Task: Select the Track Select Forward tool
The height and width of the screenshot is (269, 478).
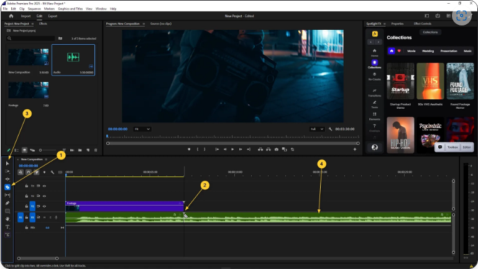Action: 7,171
